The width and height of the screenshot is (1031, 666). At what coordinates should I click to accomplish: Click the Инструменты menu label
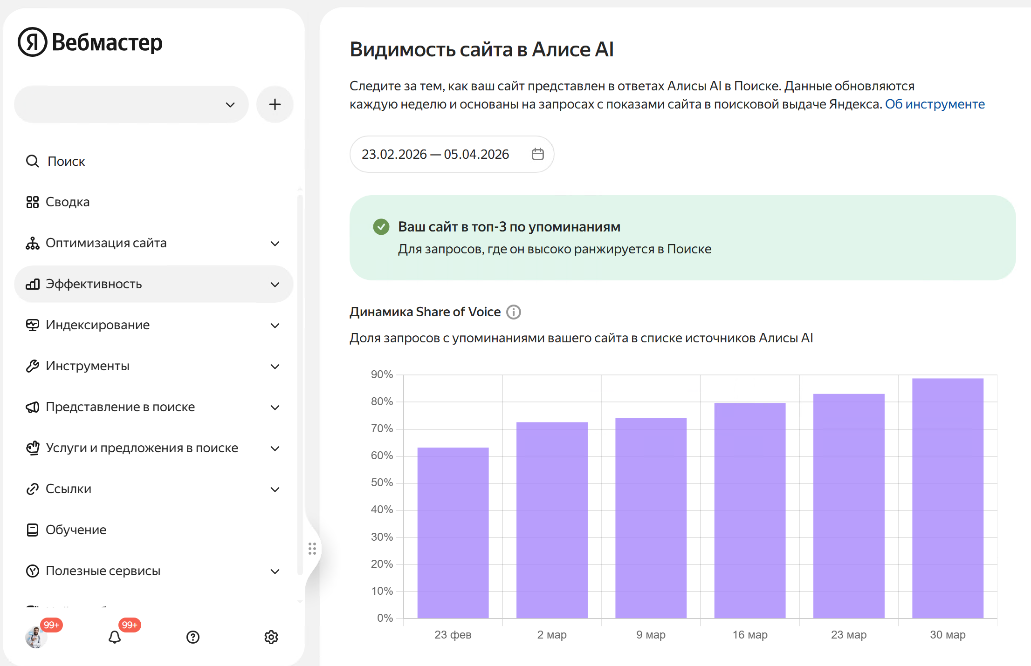point(88,366)
